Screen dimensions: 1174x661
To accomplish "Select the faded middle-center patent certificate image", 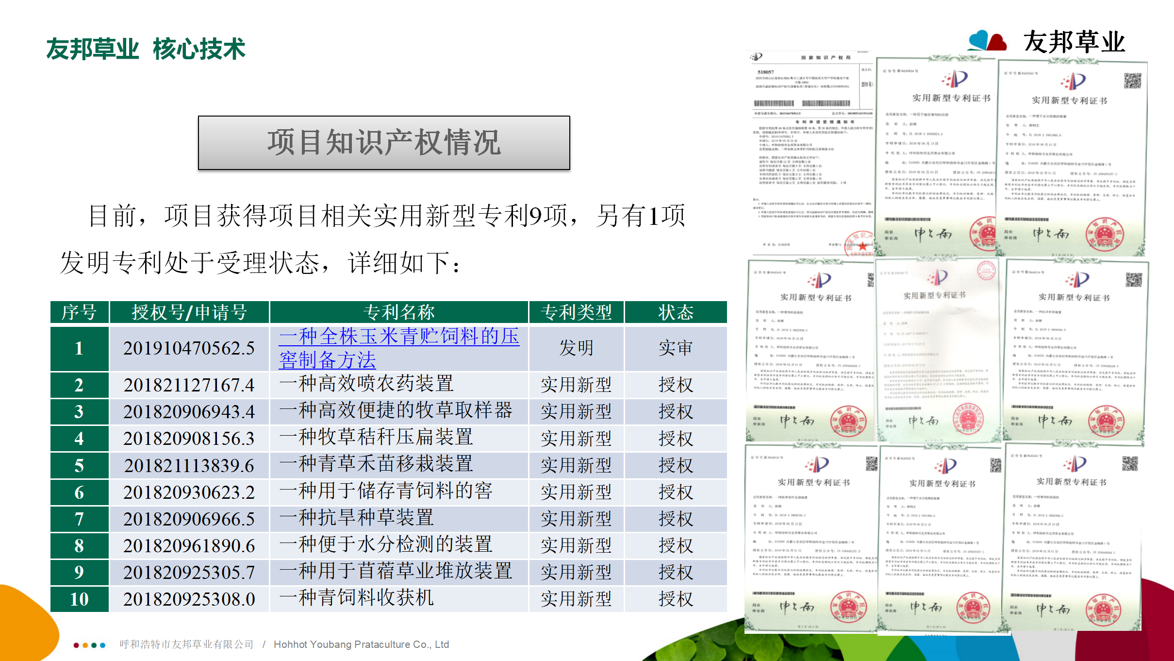I will point(938,350).
